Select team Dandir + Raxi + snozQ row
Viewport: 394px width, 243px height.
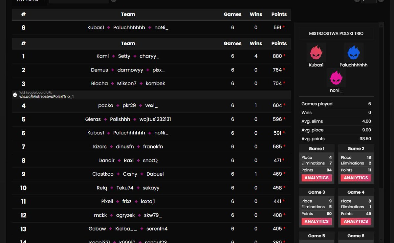[x=151, y=160]
